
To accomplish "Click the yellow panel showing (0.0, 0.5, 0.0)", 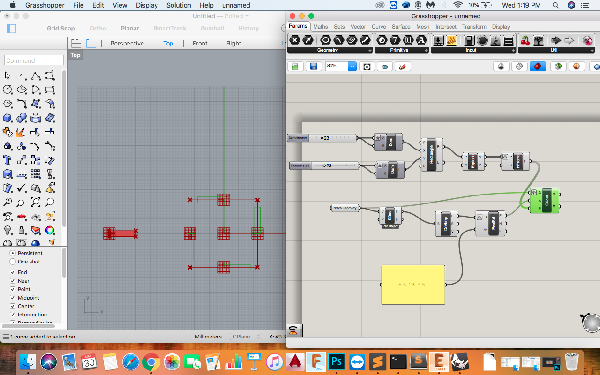I will 413,285.
